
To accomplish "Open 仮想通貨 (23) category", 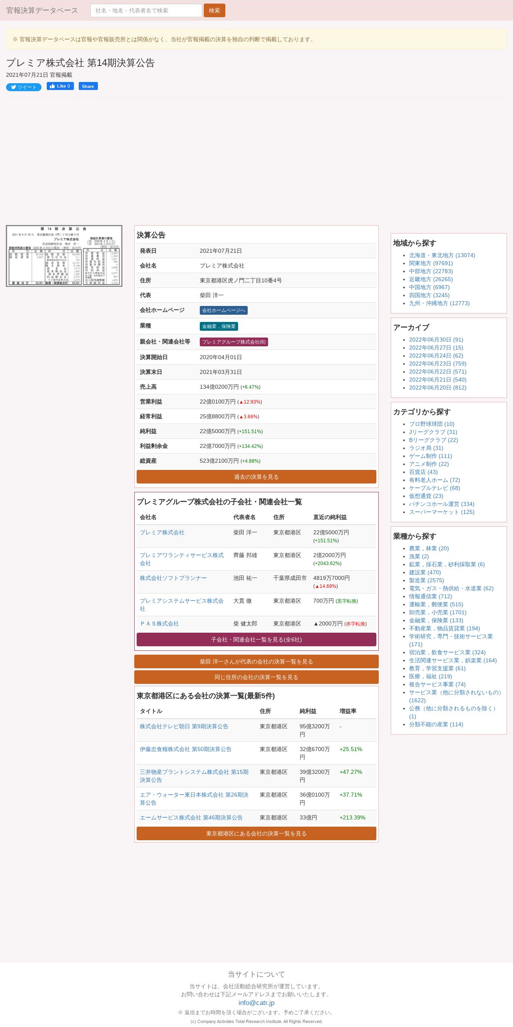I will [426, 496].
